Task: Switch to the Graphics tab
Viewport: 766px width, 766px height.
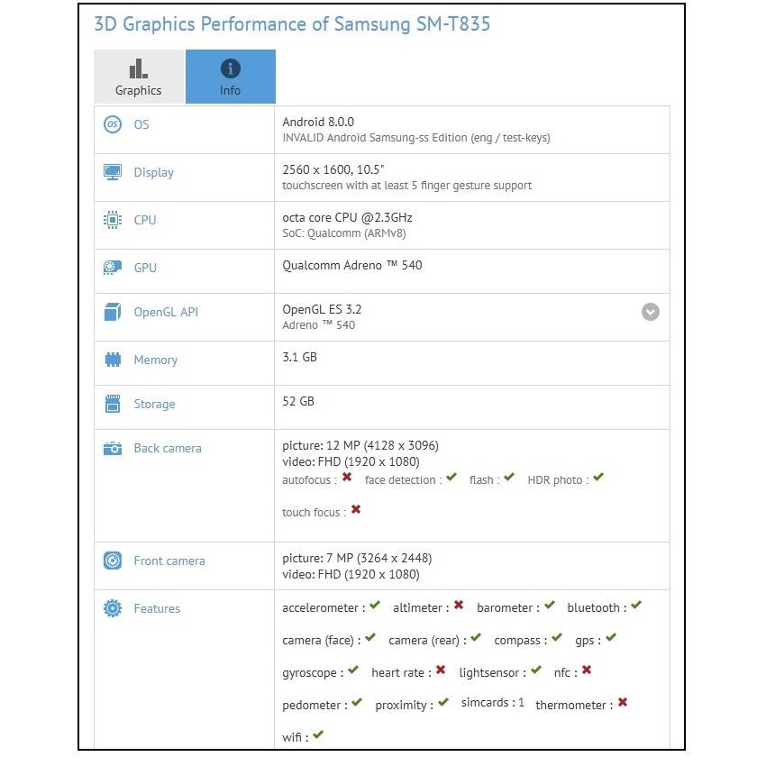Action: pyautogui.click(x=139, y=77)
